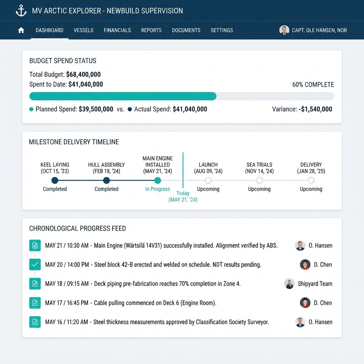Select the Delivery milestone marker

click(x=311, y=180)
